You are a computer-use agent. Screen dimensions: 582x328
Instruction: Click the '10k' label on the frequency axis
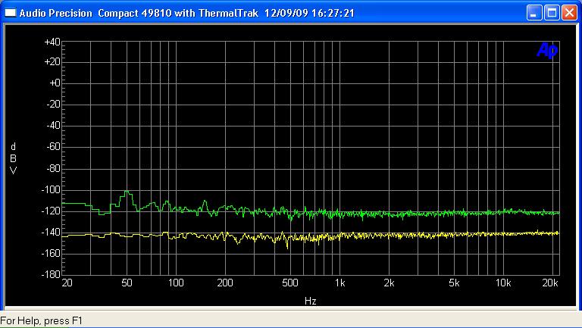(x=503, y=283)
